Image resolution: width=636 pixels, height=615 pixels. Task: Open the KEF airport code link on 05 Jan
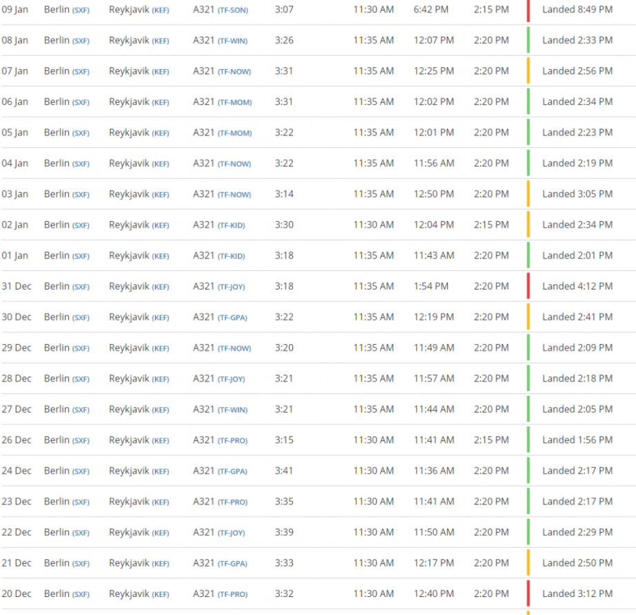(160, 133)
